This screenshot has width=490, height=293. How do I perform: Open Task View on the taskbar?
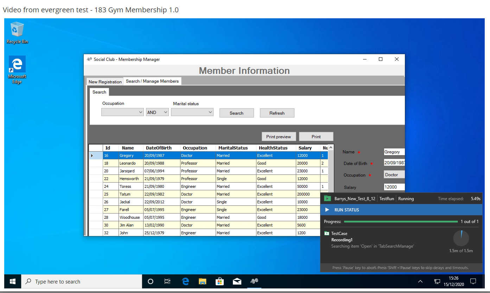click(167, 281)
